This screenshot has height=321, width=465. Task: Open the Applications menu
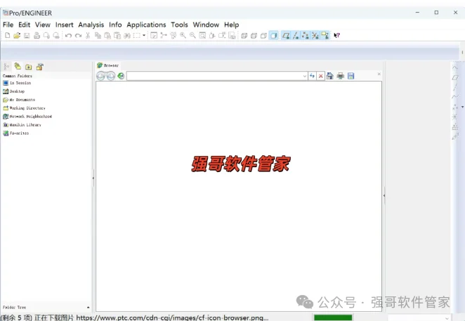pos(146,25)
